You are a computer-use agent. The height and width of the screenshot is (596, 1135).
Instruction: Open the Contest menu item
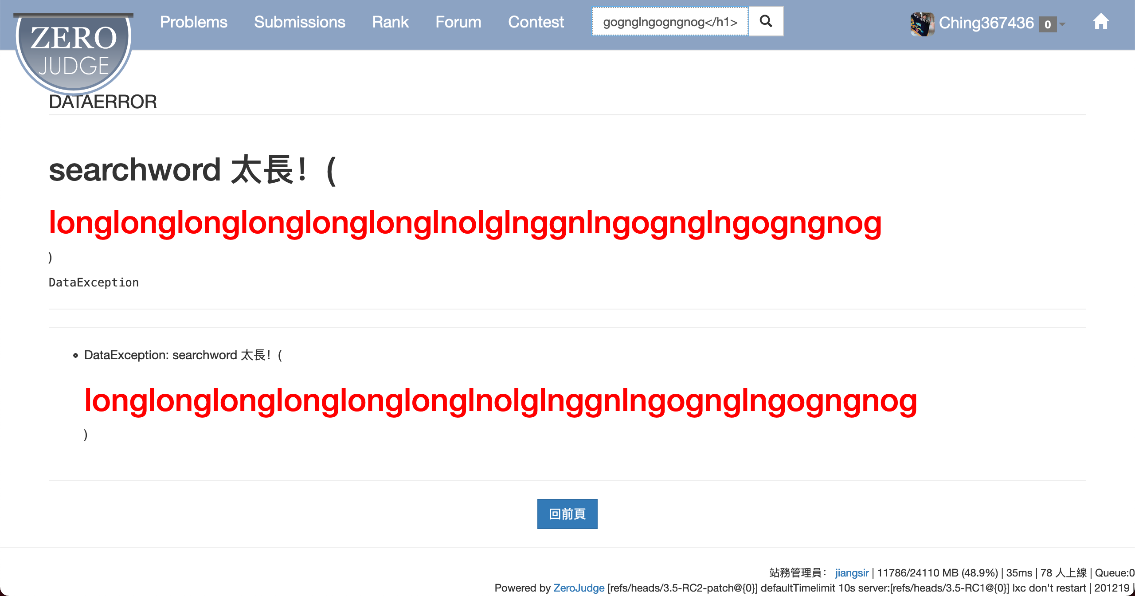coord(536,22)
